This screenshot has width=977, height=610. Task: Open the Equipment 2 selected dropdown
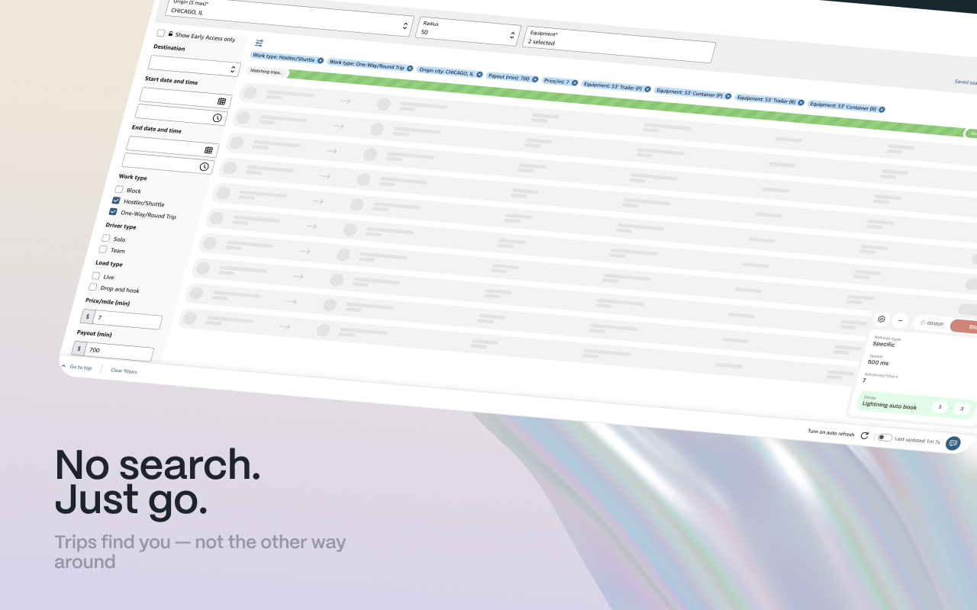[x=619, y=43]
